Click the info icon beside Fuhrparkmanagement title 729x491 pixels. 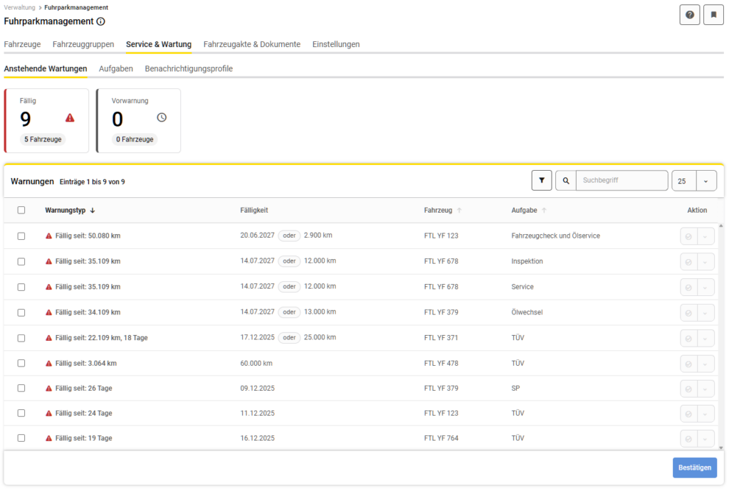coord(100,21)
